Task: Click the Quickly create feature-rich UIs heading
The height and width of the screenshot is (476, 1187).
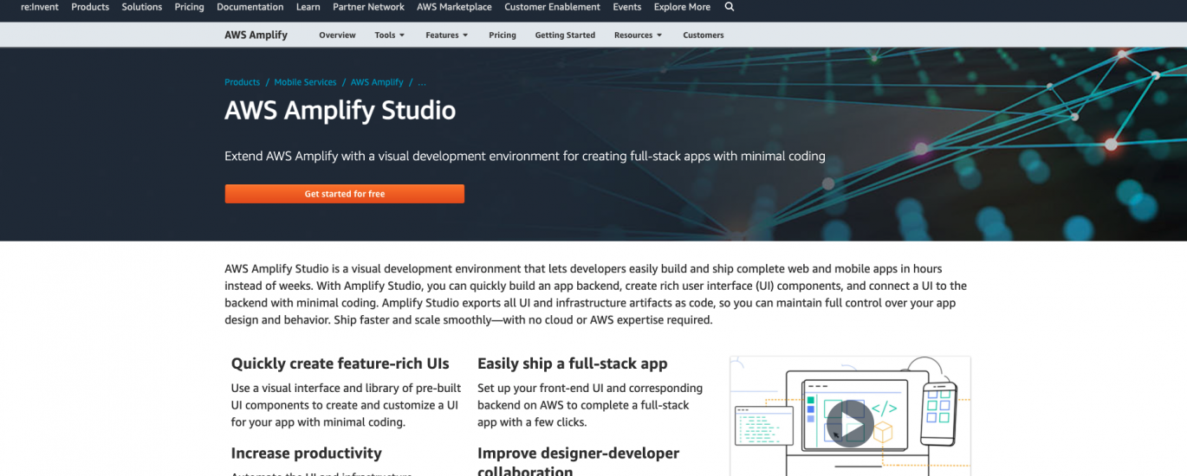Action: [340, 363]
